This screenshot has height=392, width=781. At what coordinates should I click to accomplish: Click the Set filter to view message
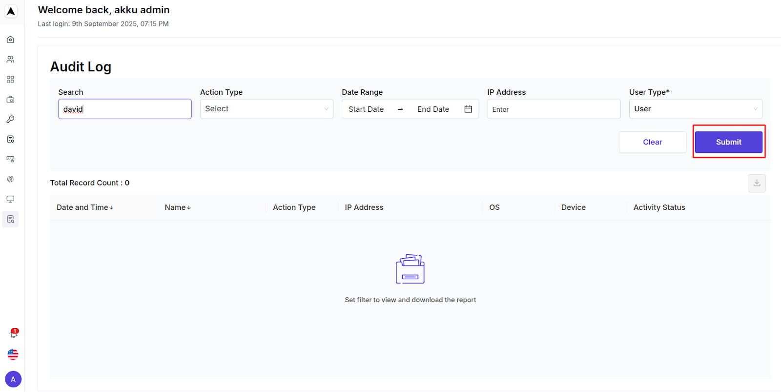[x=411, y=300]
